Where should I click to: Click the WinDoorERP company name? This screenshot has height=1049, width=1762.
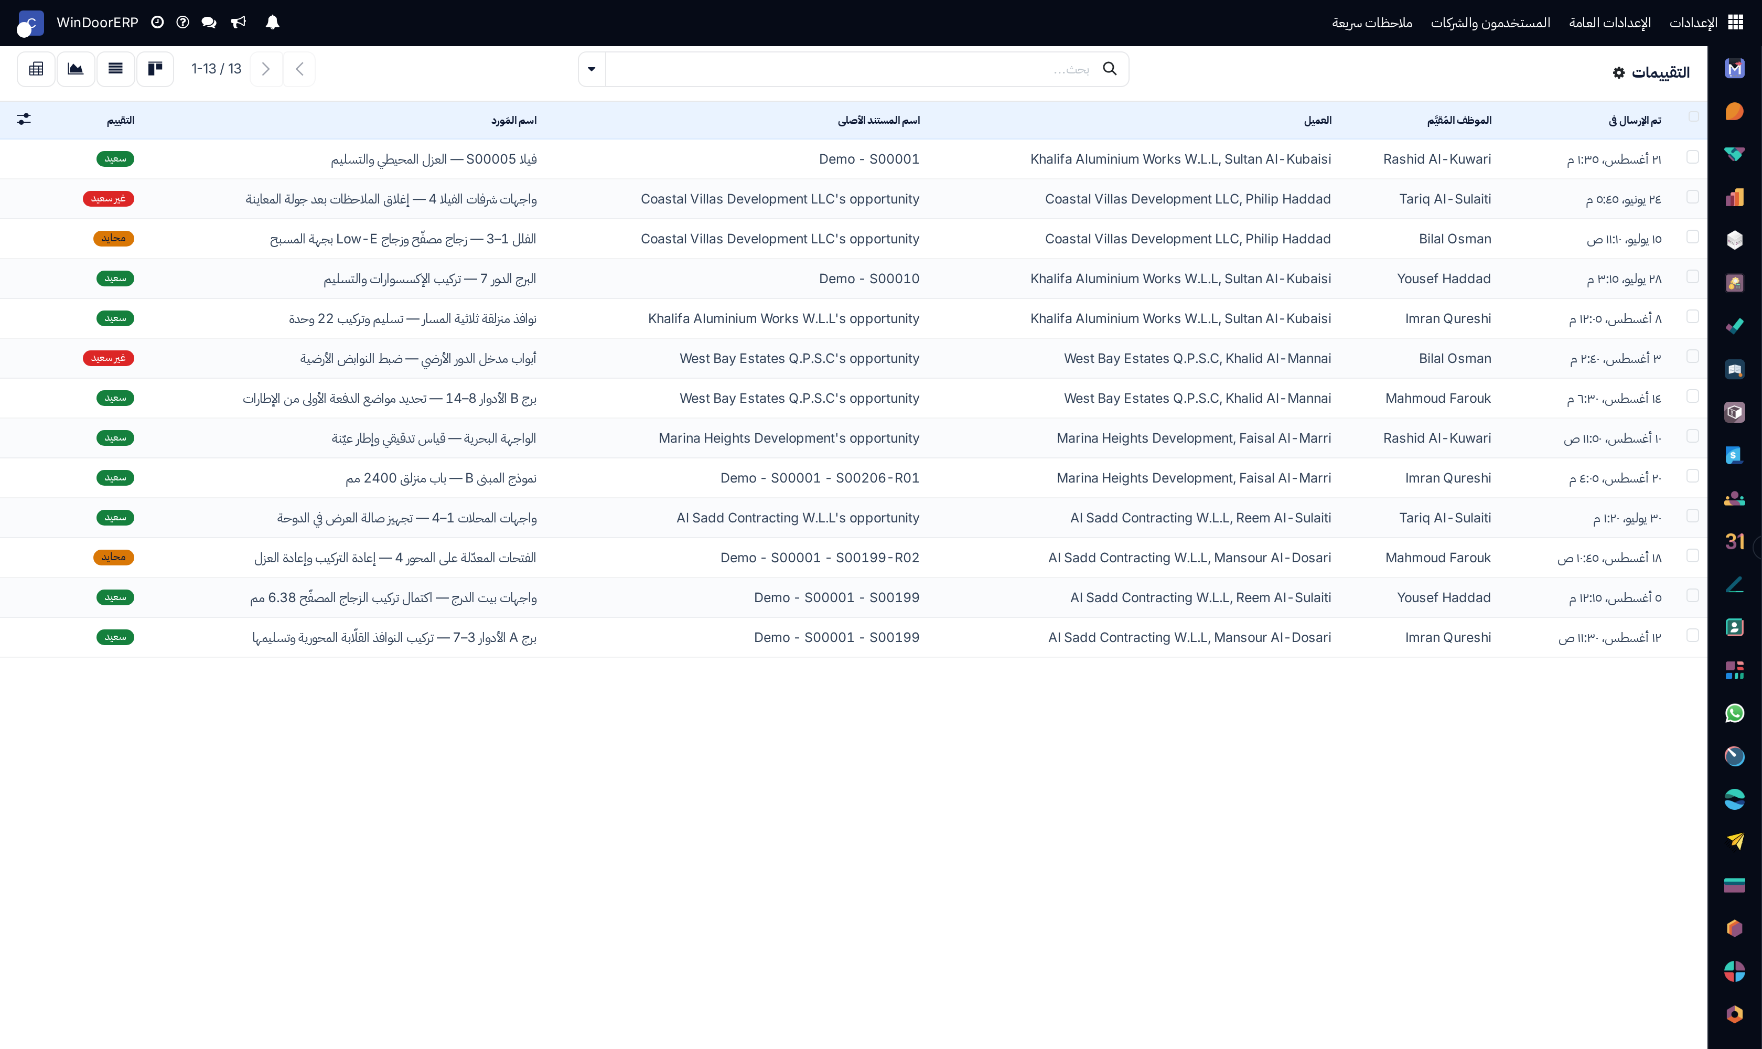[x=98, y=23]
